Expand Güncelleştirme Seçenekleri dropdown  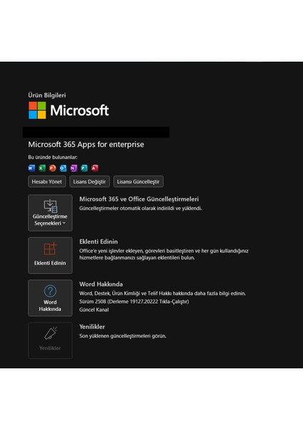coord(50,213)
